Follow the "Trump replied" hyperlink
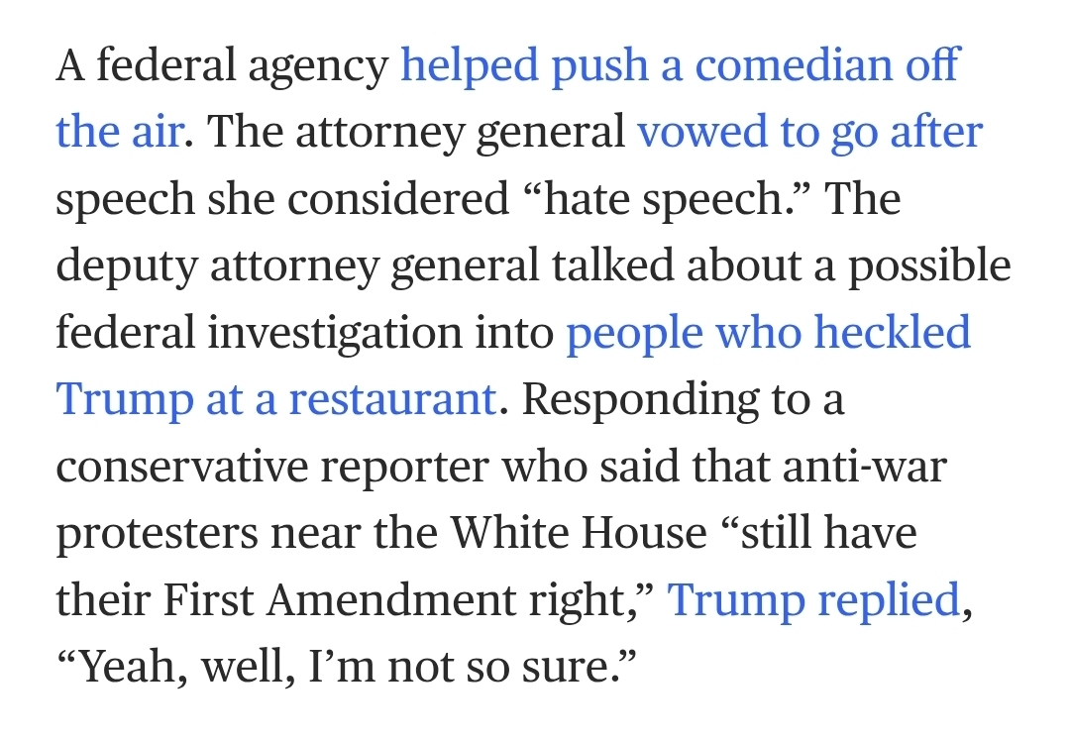 tap(813, 600)
